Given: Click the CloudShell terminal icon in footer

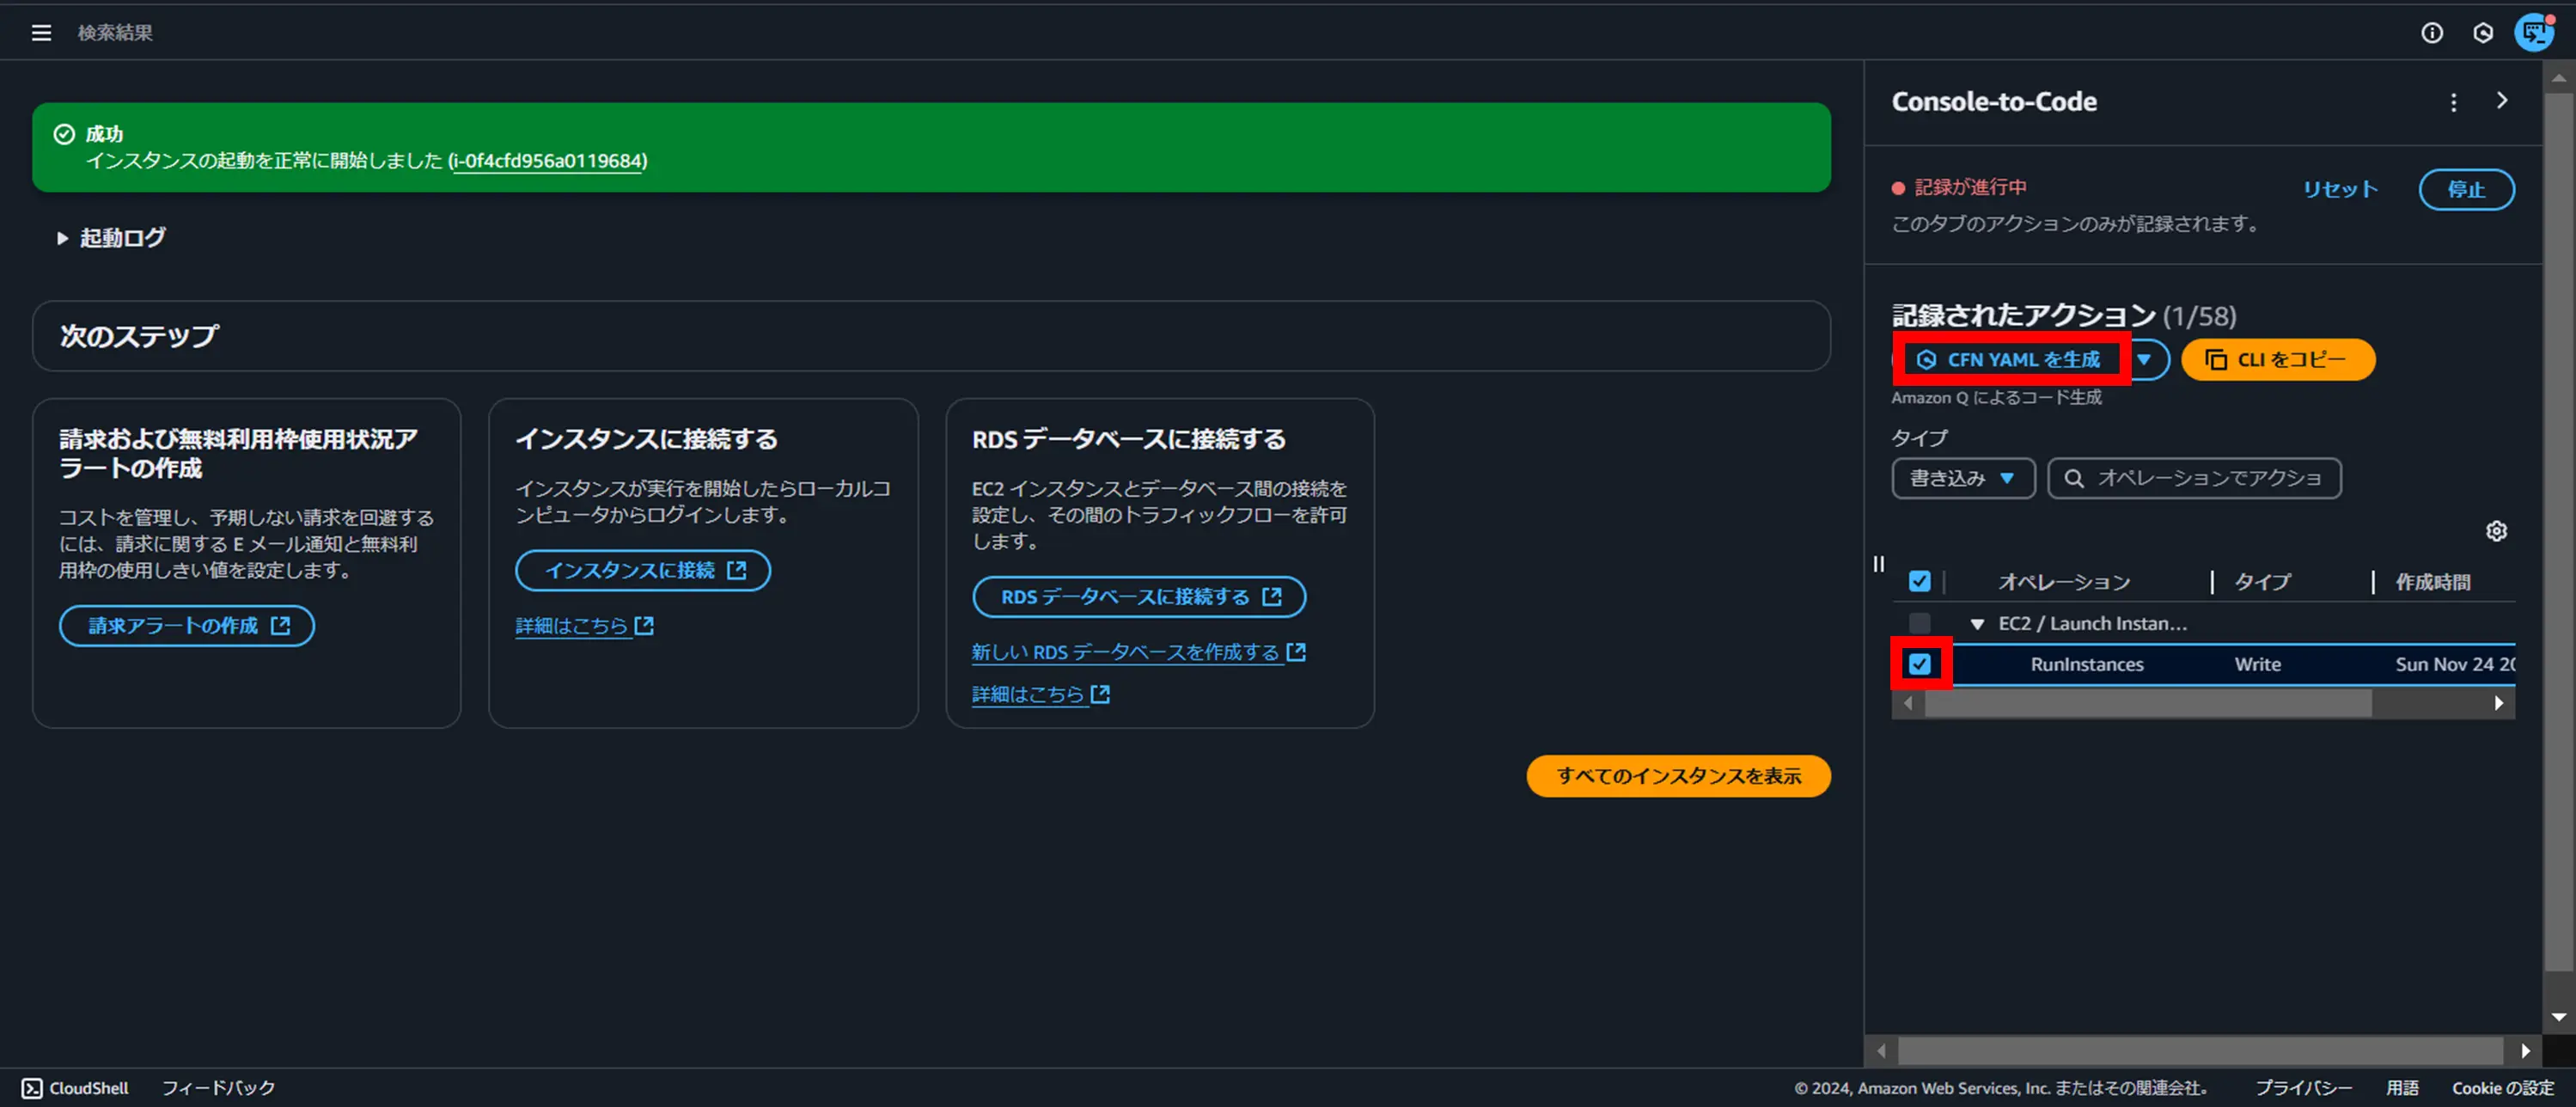Looking at the screenshot, I should point(32,1088).
